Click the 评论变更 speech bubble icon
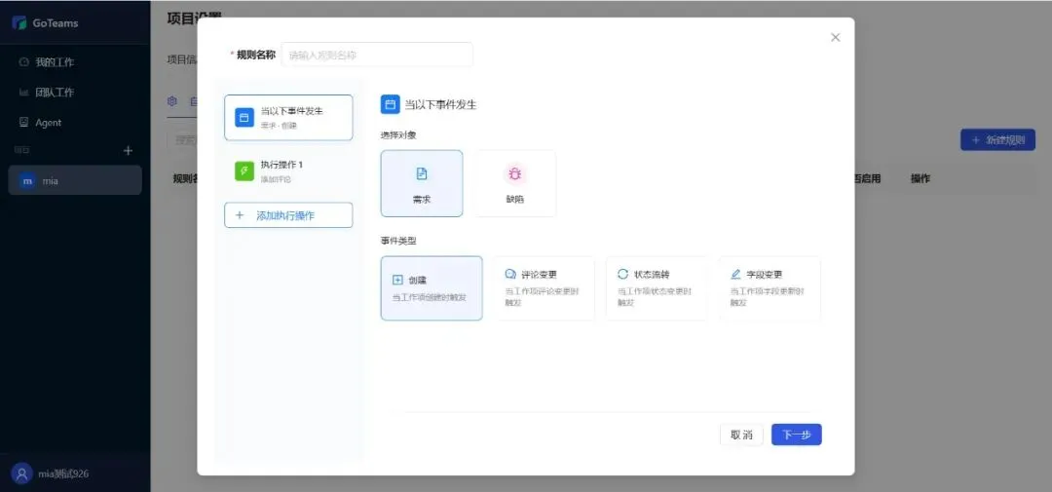Image resolution: width=1052 pixels, height=492 pixels. coord(510,275)
